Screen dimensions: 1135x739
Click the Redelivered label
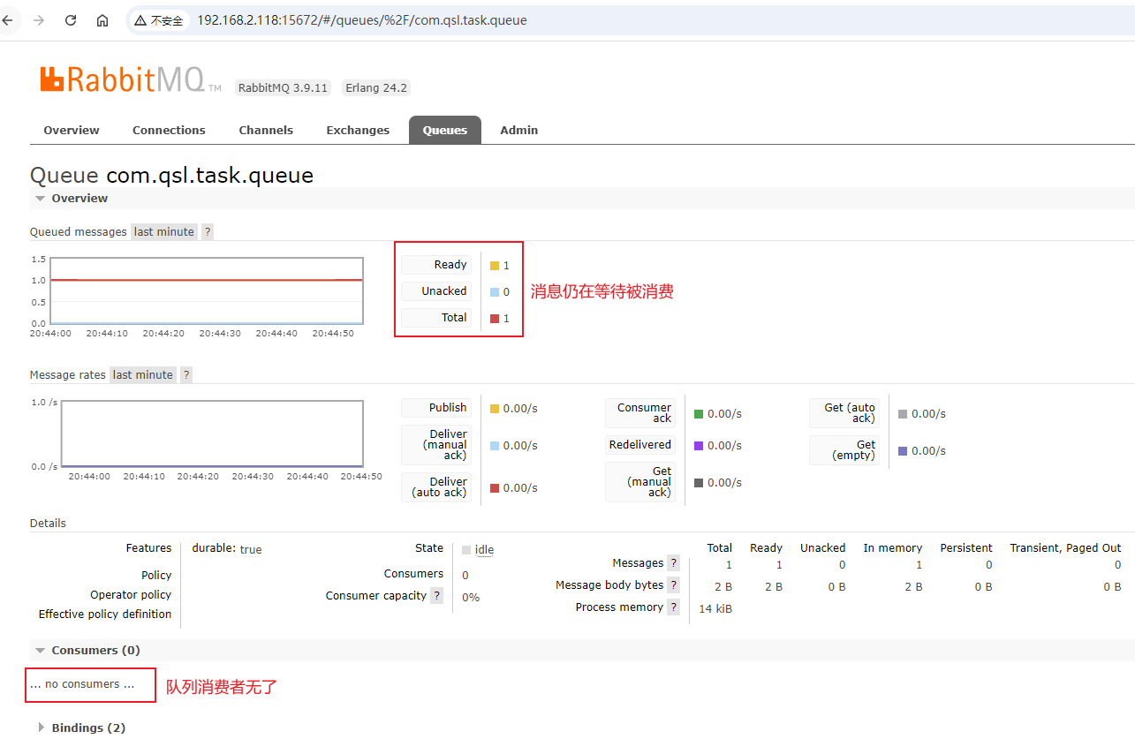pos(640,445)
